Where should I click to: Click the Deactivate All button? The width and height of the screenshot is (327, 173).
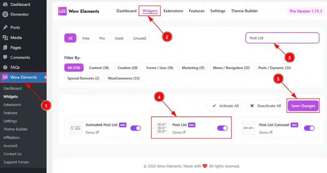pyautogui.click(x=265, y=106)
